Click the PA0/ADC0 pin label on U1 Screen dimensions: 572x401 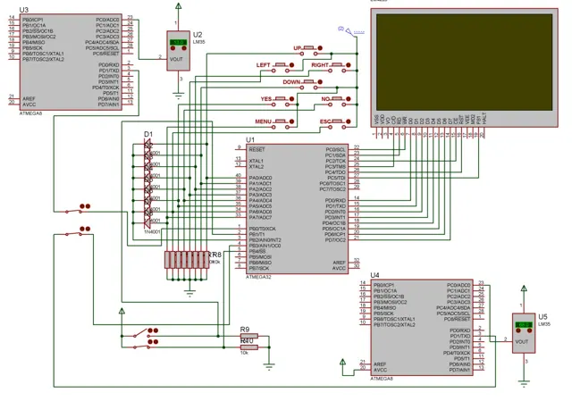pos(260,178)
